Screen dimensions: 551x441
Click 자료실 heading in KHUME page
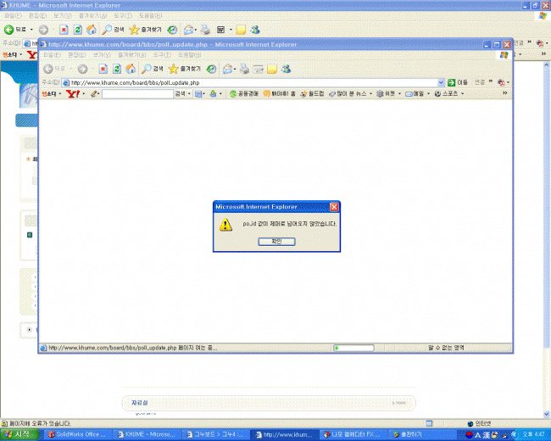(x=140, y=403)
